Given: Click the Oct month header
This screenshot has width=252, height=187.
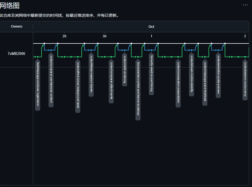Looking at the screenshot, I should 151,27.
